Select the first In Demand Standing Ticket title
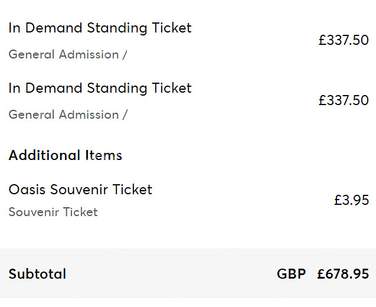The width and height of the screenshot is (376, 307). (100, 28)
